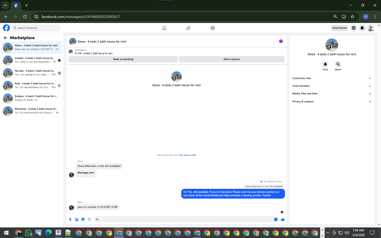Viewport: 381px width, 238px height.
Task: Open the Windows notification center
Action: pyautogui.click(x=372, y=233)
